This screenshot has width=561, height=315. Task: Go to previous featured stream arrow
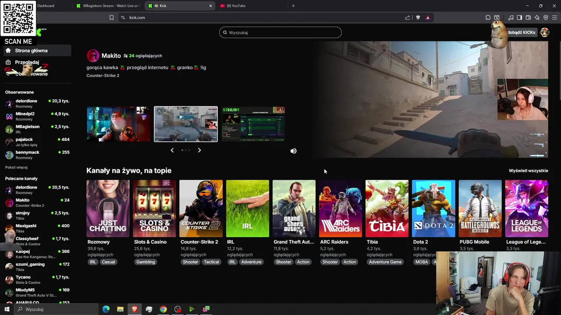(x=172, y=150)
